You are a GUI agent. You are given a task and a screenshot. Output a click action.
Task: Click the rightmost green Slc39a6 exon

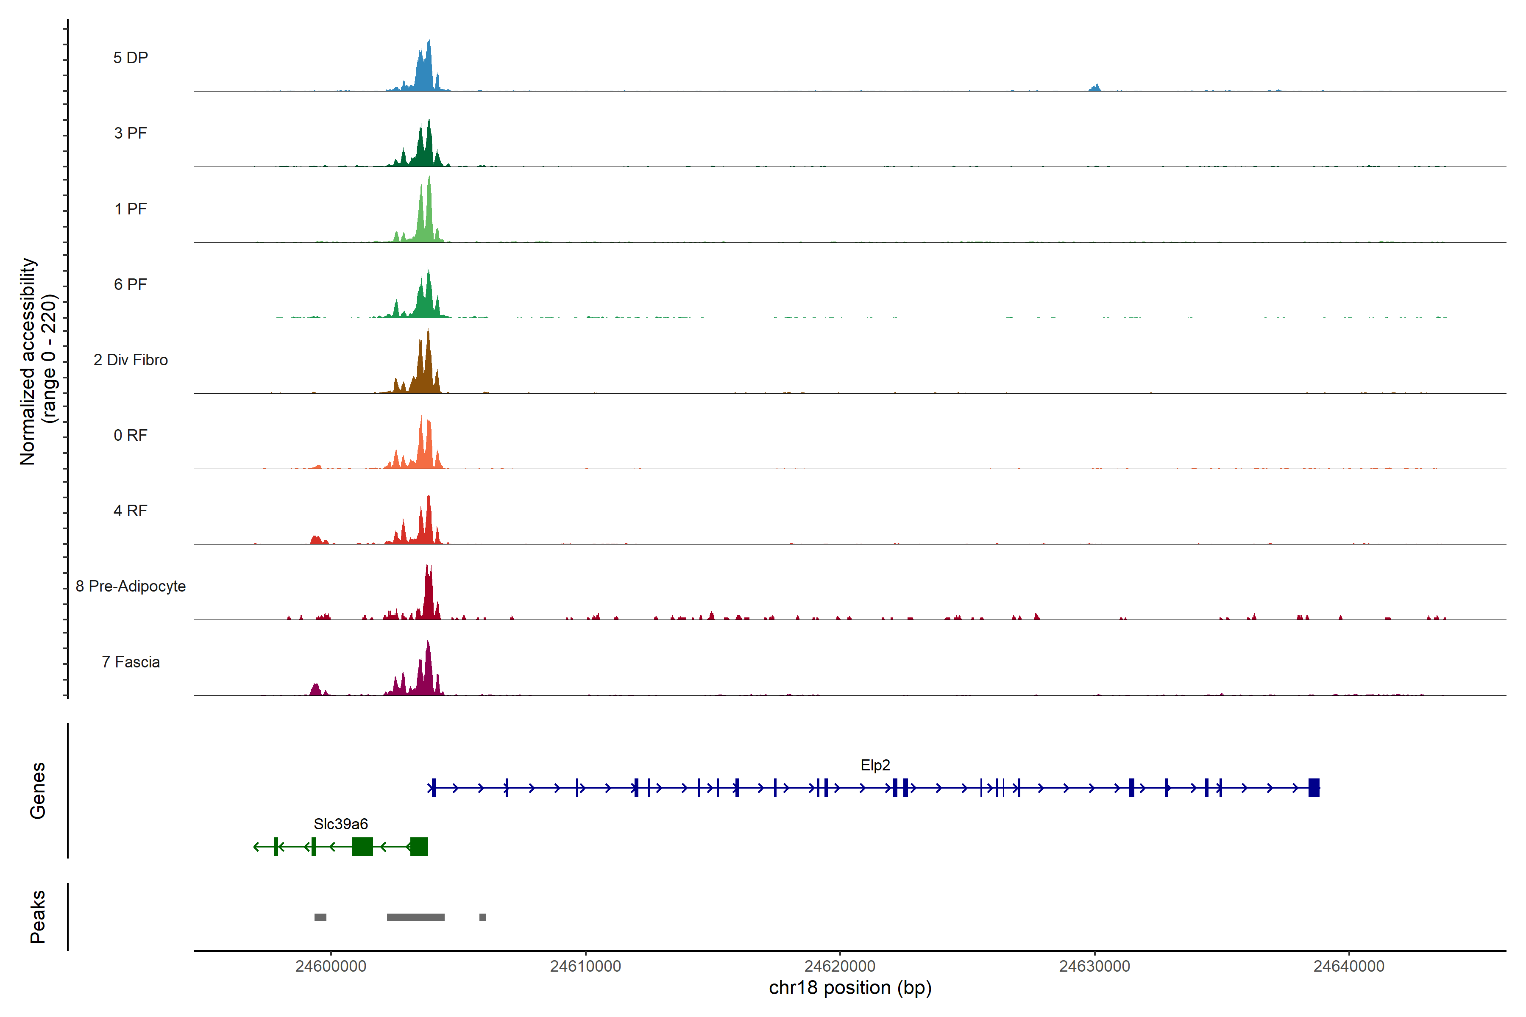(419, 846)
